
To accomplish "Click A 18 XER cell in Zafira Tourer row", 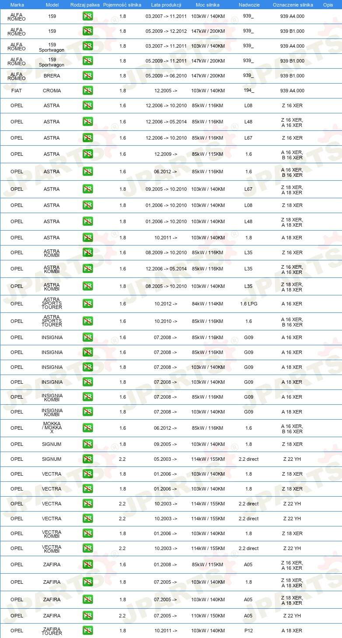I will (292, 631).
